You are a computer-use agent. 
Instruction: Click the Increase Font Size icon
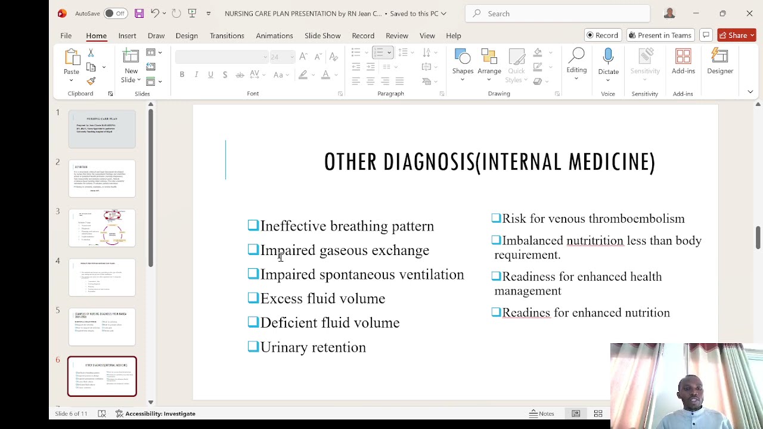pyautogui.click(x=303, y=57)
